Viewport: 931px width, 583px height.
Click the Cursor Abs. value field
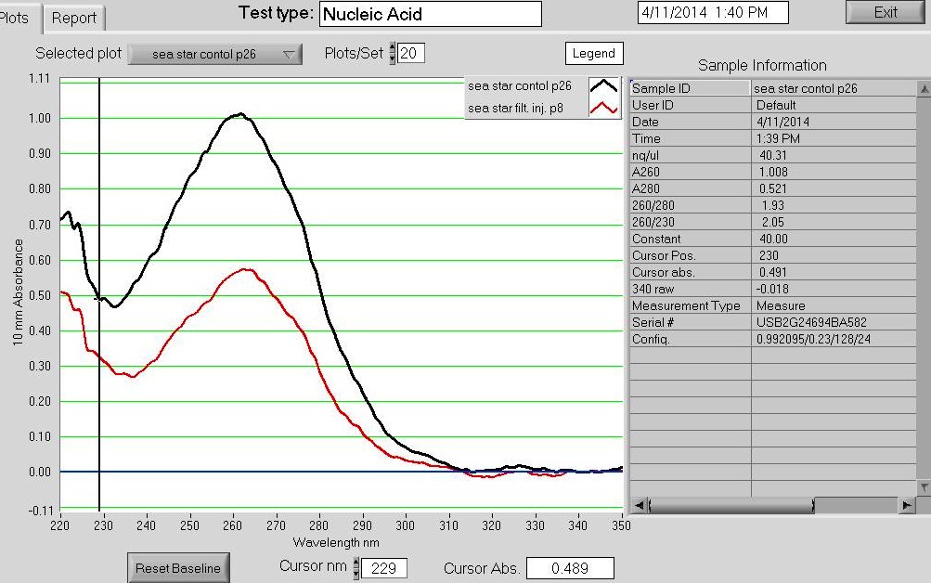tap(570, 568)
